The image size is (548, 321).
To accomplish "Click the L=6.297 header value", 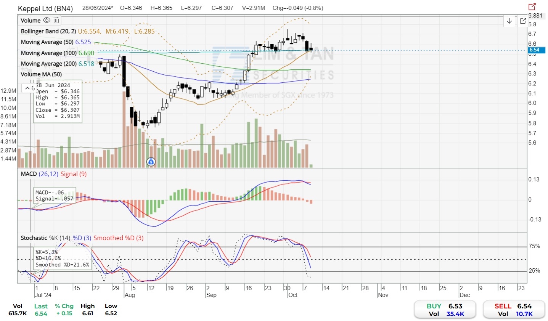I will pyautogui.click(x=191, y=8).
